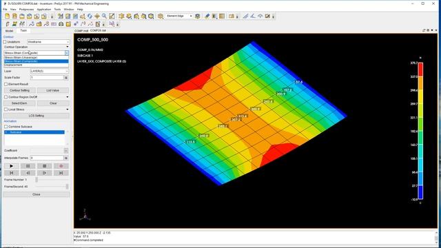Toggle Contour Region On/Off checkbox
The width and height of the screenshot is (441, 248).
[x=6, y=97]
